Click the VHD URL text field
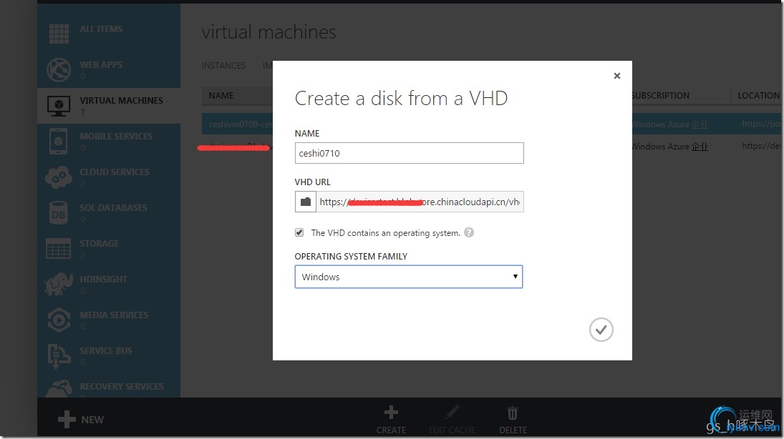 click(420, 202)
